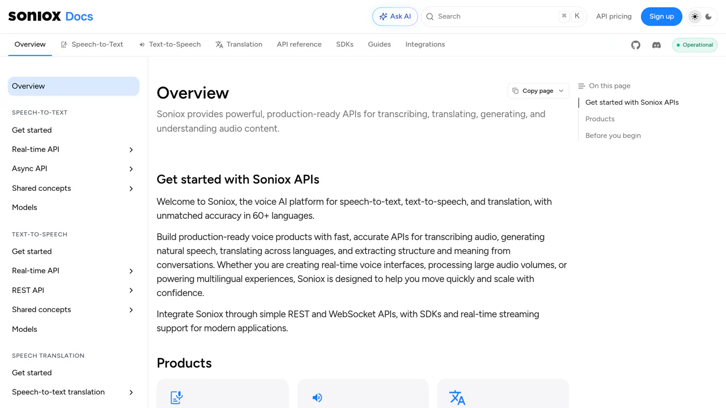
Task: Click the Sign up button
Action: click(662, 17)
